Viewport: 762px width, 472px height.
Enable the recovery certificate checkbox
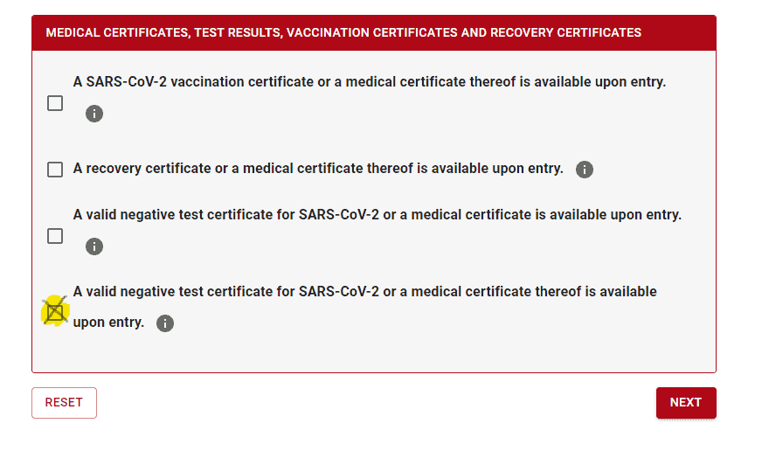(x=55, y=170)
